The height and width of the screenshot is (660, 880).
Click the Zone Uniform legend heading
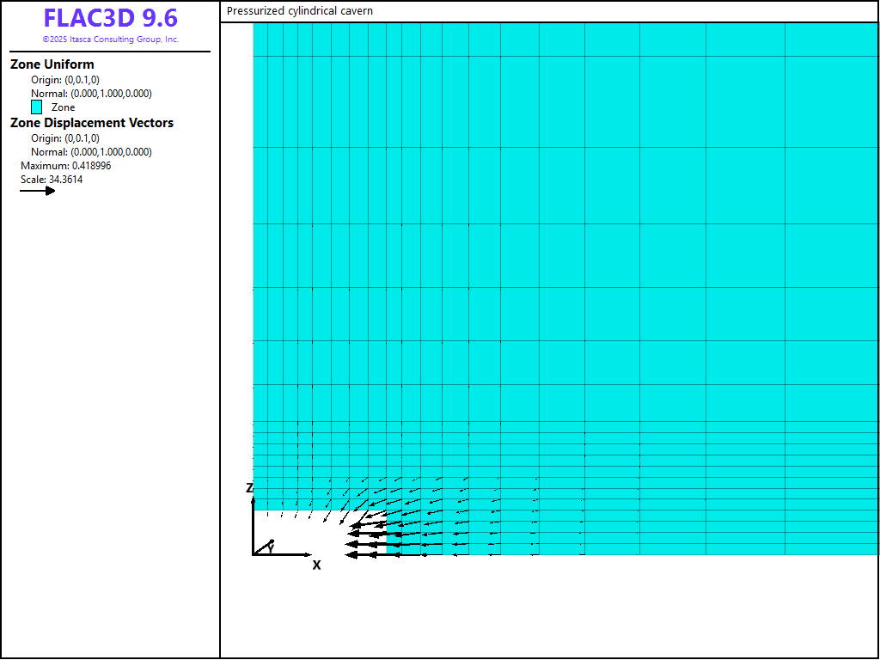click(52, 64)
